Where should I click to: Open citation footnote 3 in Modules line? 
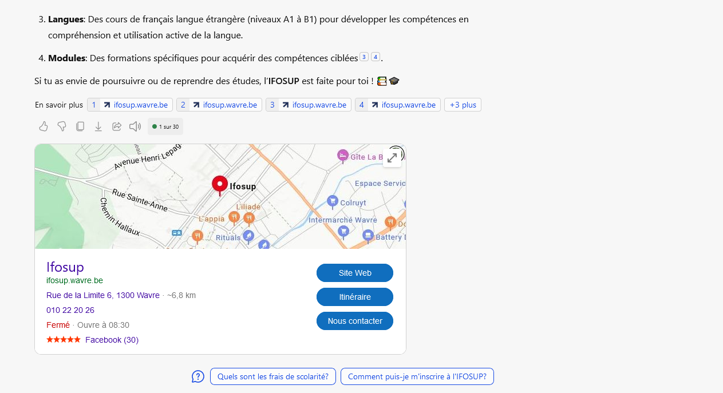pos(364,57)
